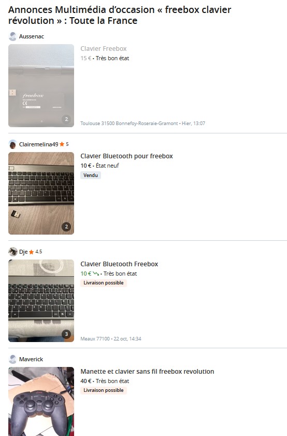This screenshot has height=436, width=287.
Task: Click Maverick seller name
Action: tap(31, 359)
